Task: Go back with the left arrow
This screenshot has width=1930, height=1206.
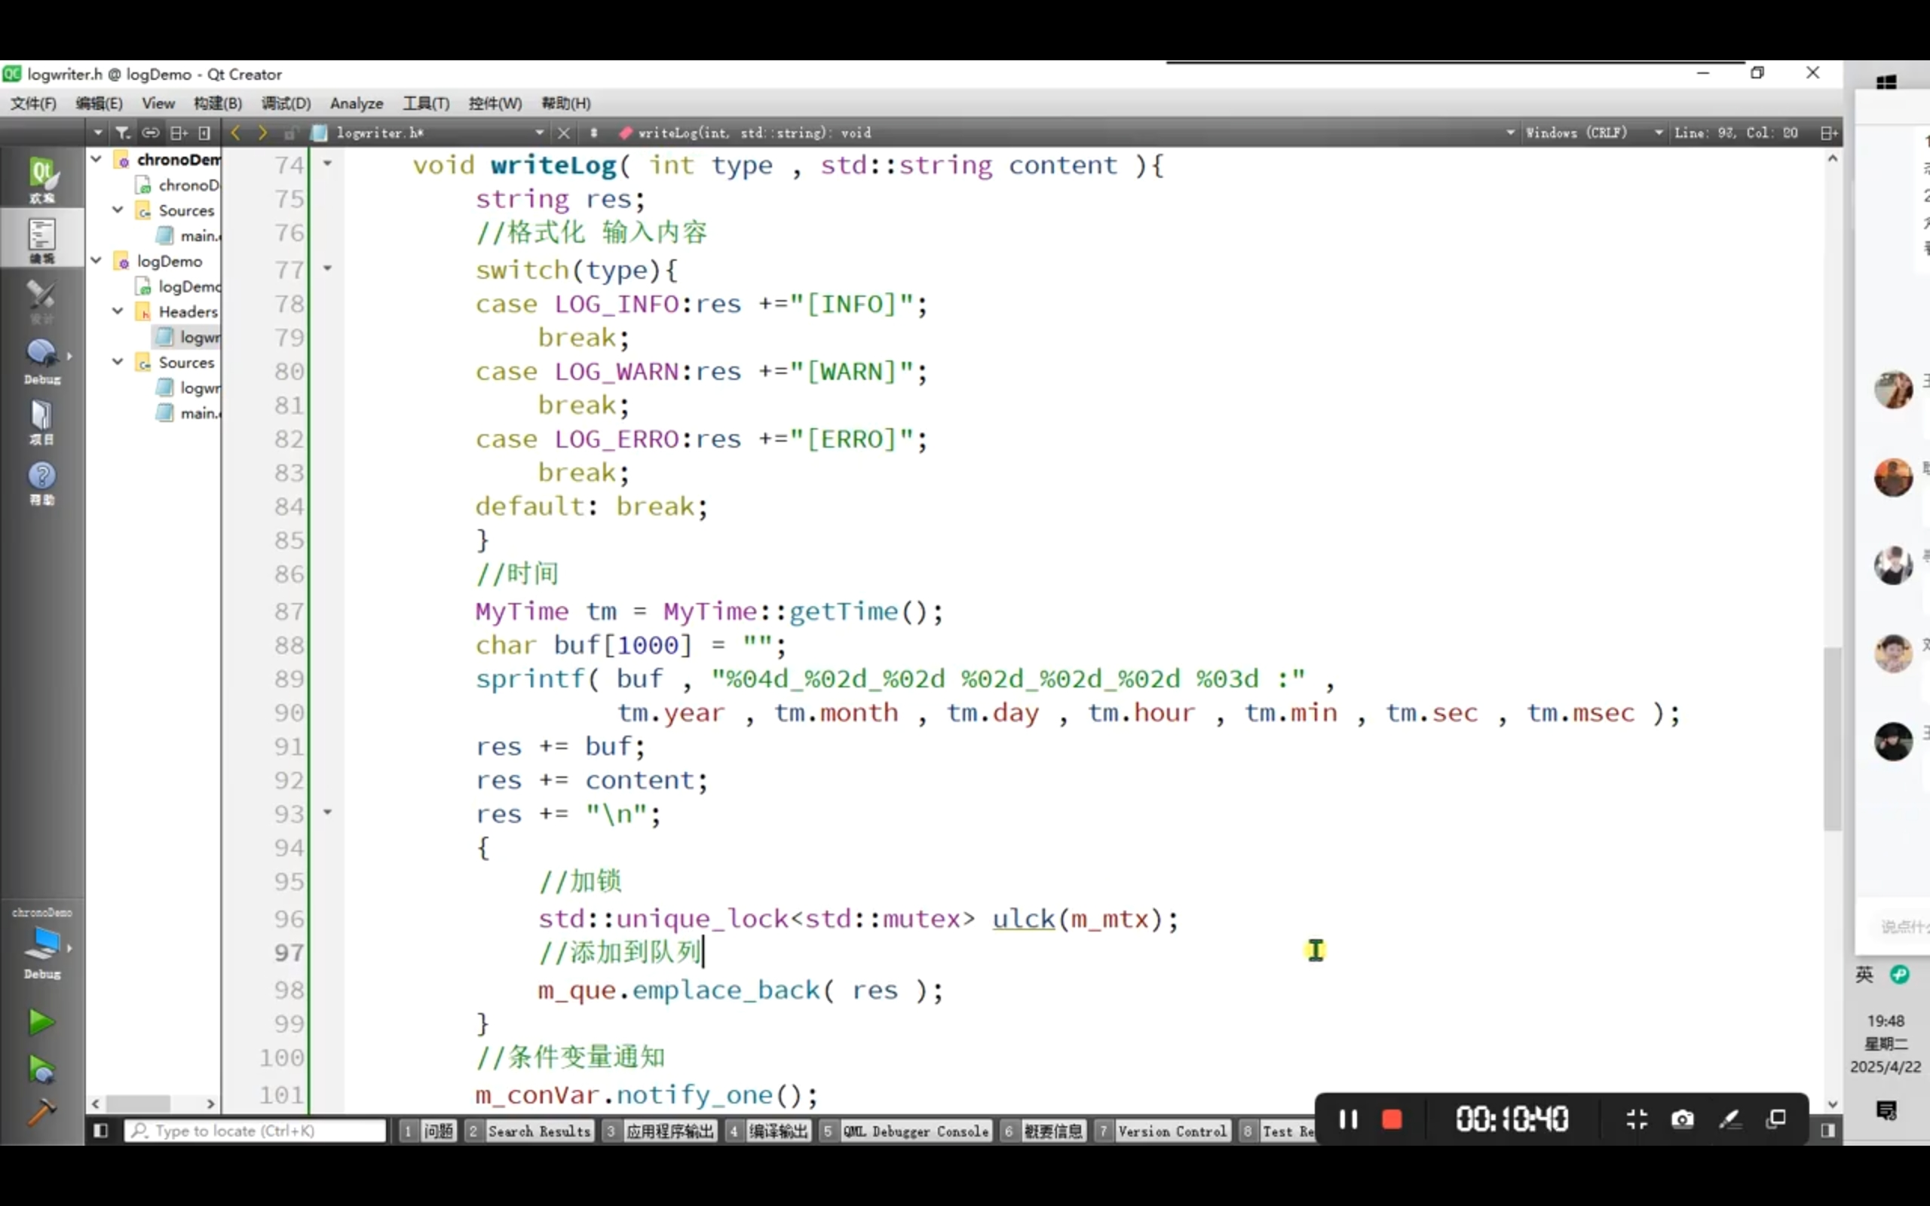Action: pyautogui.click(x=235, y=133)
